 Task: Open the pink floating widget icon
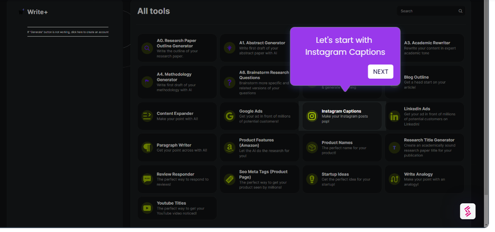pyautogui.click(x=468, y=211)
